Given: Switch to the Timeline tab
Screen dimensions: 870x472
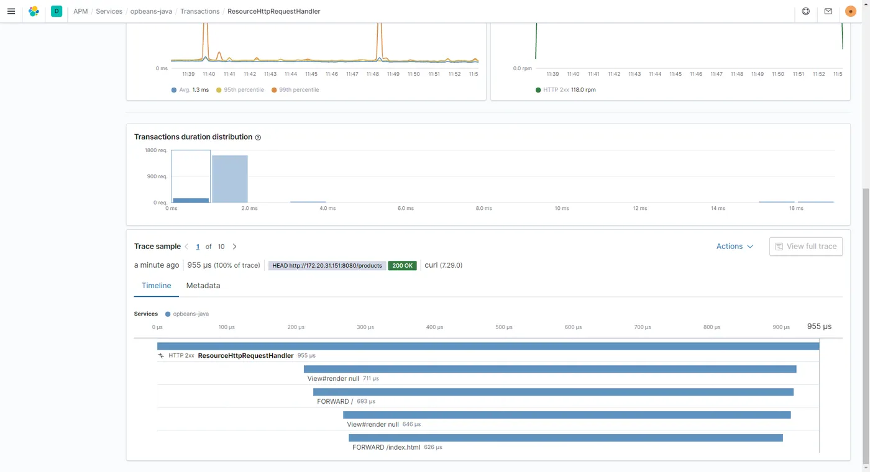Looking at the screenshot, I should tap(157, 286).
